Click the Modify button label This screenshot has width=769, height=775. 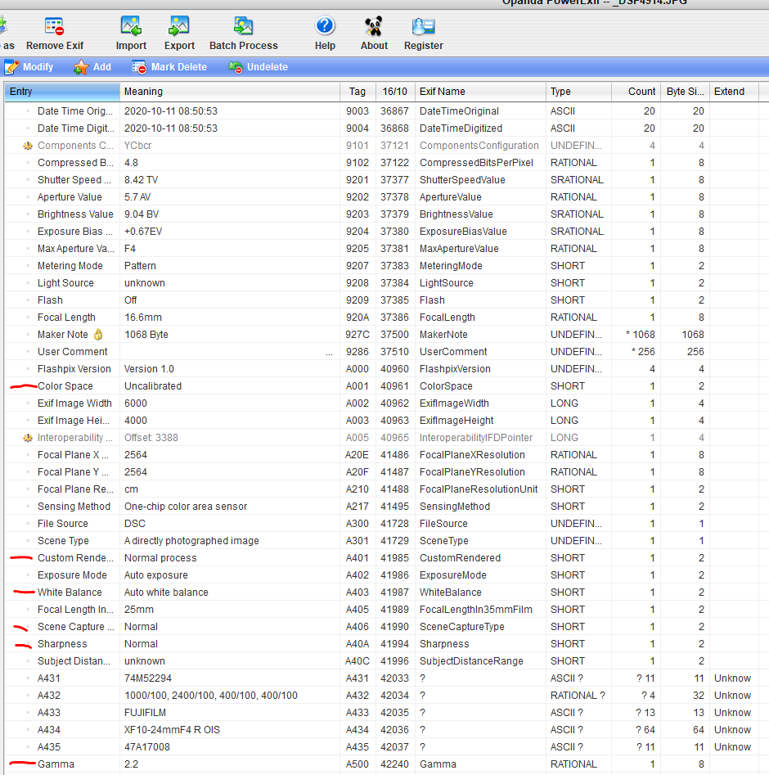tap(38, 67)
